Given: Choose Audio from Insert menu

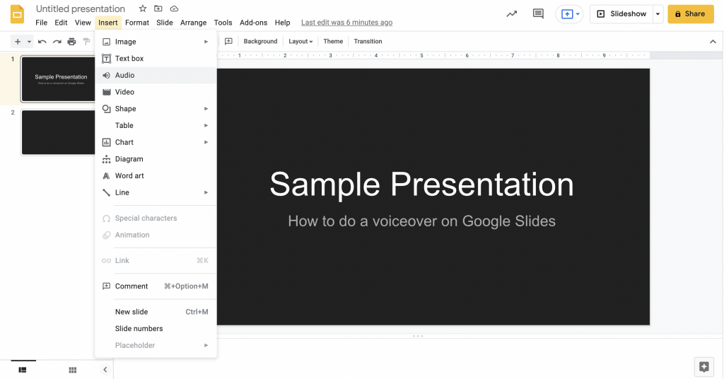Looking at the screenshot, I should [x=156, y=75].
